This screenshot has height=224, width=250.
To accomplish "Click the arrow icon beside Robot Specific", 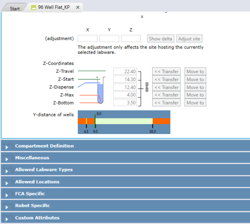I will pyautogui.click(x=7, y=207).
